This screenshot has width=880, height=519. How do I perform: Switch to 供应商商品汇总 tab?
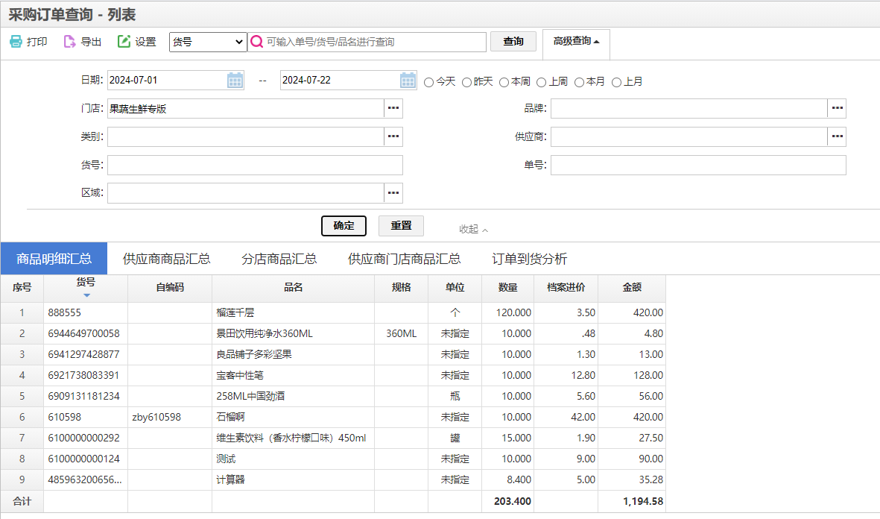[x=166, y=259]
